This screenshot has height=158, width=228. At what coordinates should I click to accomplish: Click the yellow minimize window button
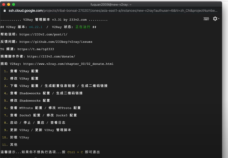click(x=9, y=5)
